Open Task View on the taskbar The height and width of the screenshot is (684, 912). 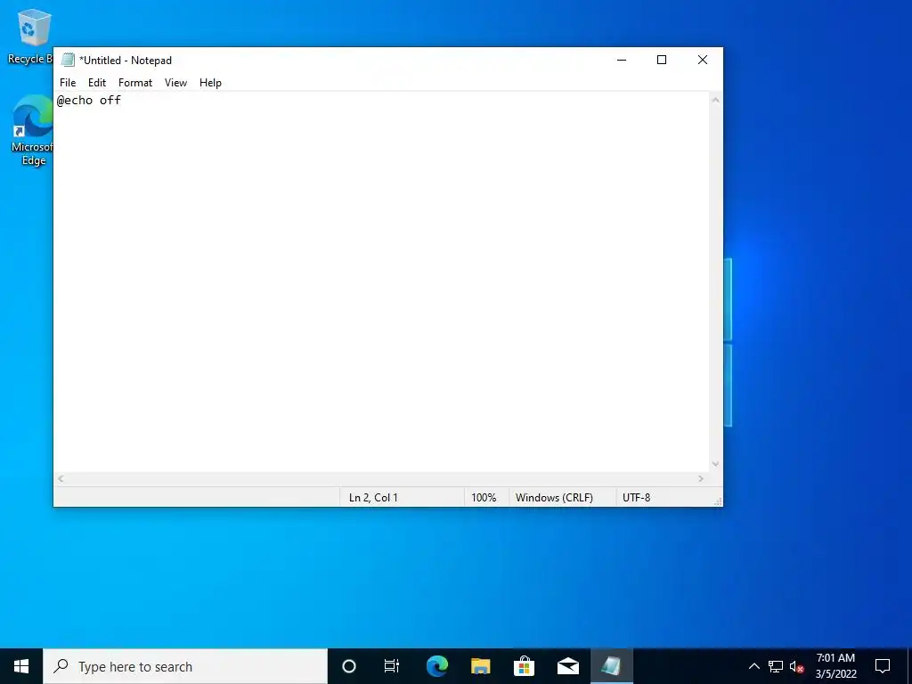click(392, 666)
